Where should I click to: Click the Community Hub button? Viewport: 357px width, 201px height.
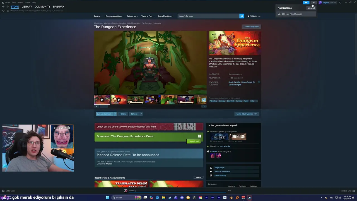coord(251,27)
